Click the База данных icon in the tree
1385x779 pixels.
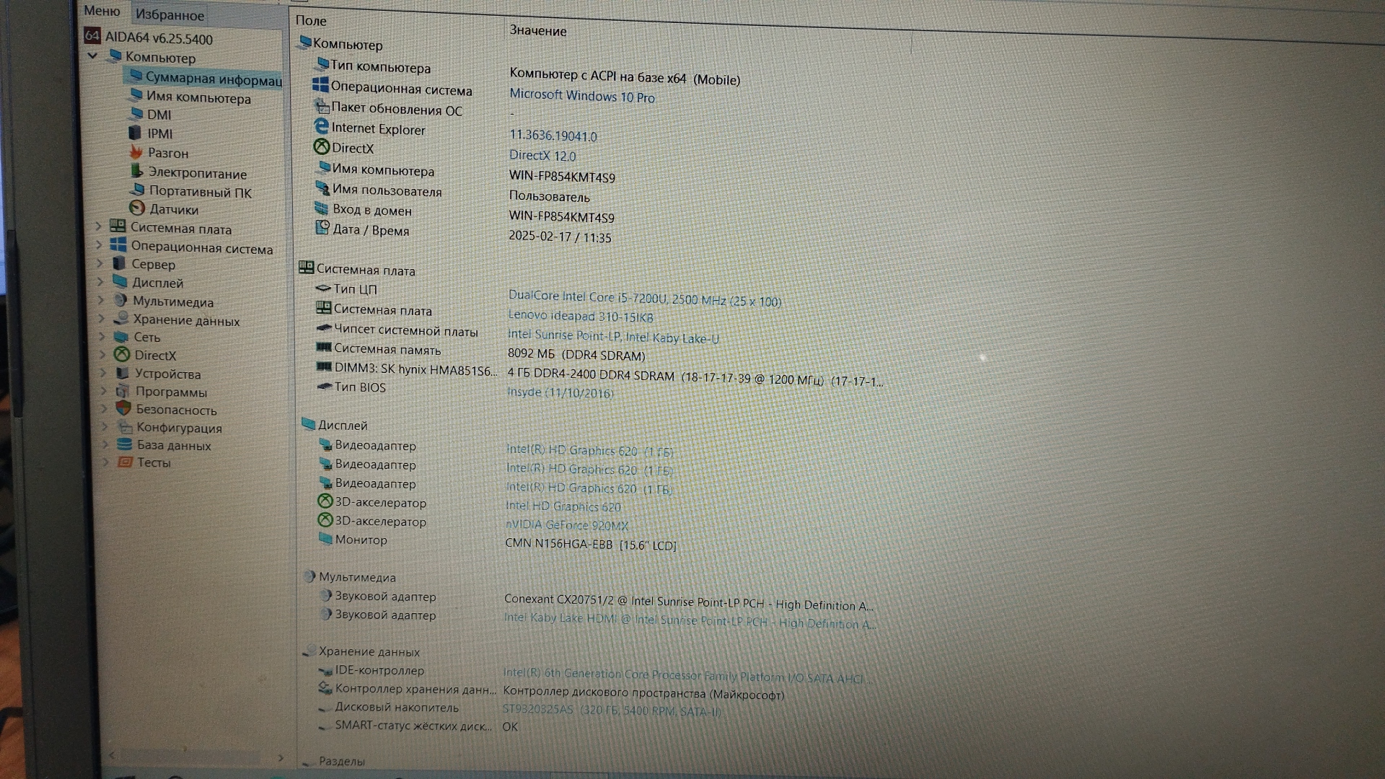point(125,444)
